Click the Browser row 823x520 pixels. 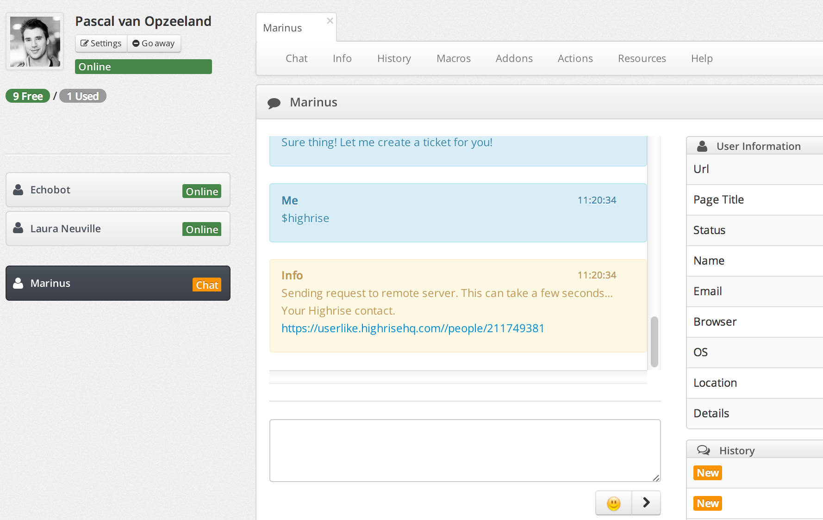click(x=755, y=322)
